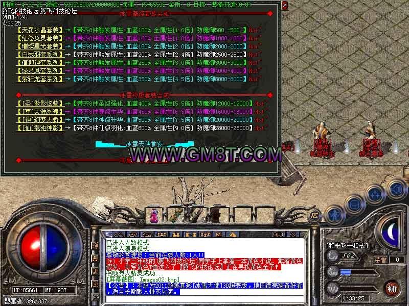
Task: Toggle the fourth chat filter icon on chat's left
Action: coord(96,284)
